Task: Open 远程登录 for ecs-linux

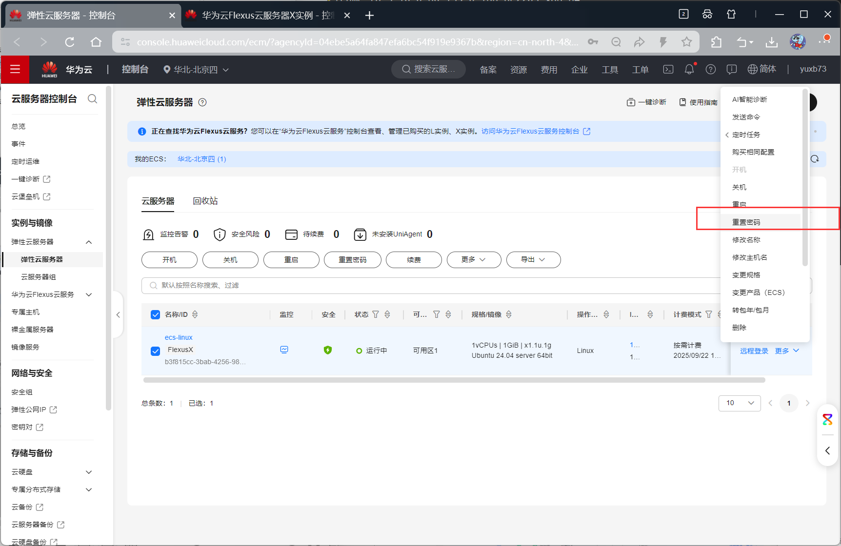Action: [x=754, y=351]
